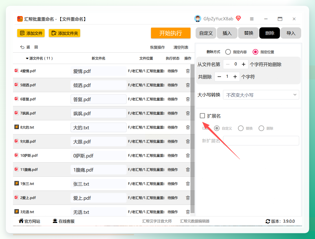Open the 大小写转换 dropdown
This screenshot has width=315, height=239.
point(261,95)
